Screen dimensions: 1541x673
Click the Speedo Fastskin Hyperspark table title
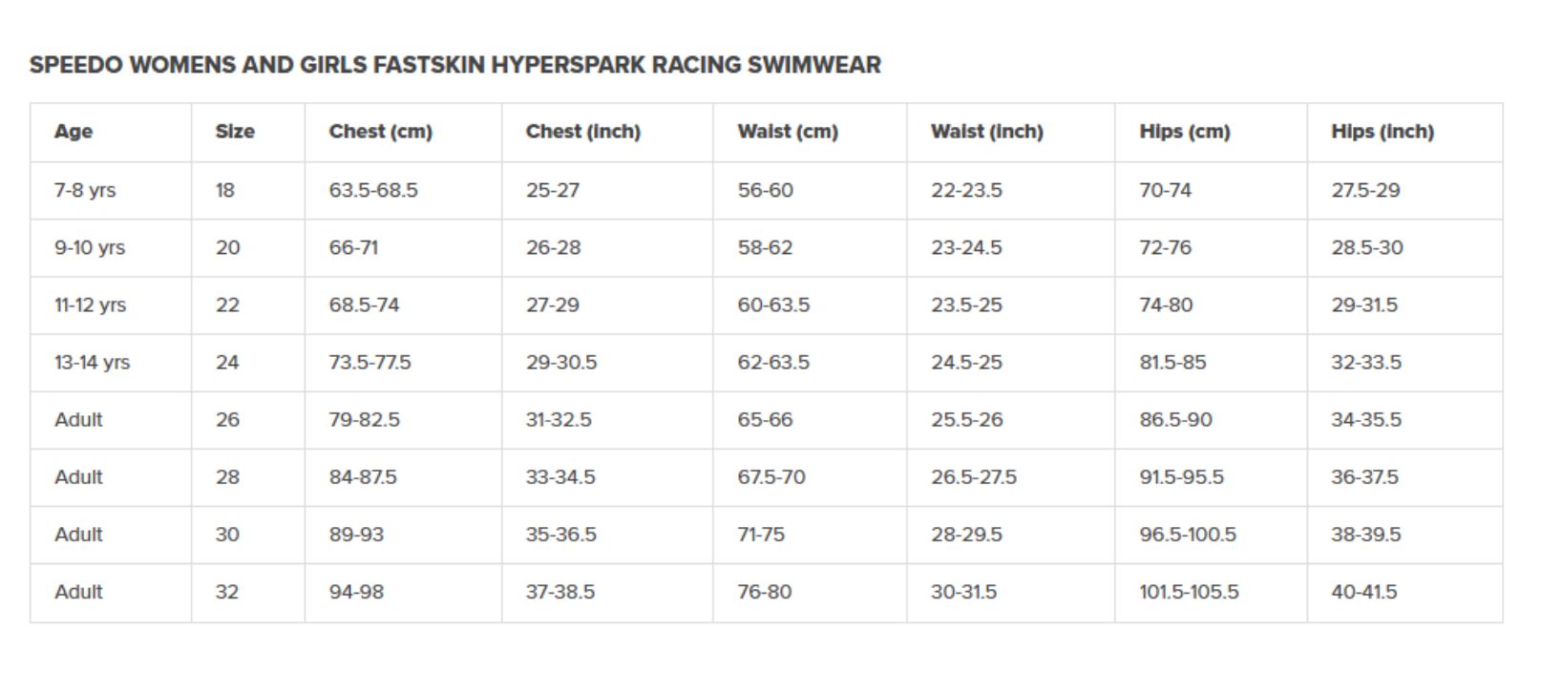(454, 65)
